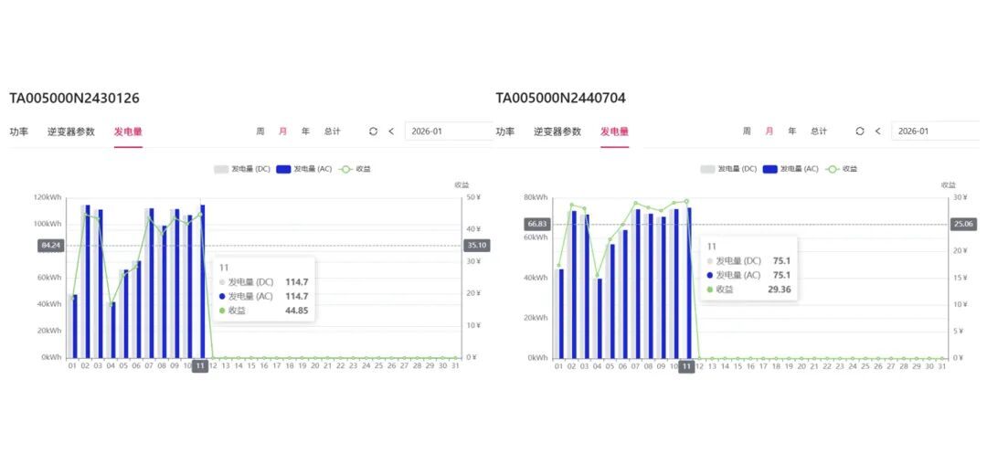Open the 2026-01 date picker in left panel
The height and width of the screenshot is (464, 987).
tap(448, 132)
